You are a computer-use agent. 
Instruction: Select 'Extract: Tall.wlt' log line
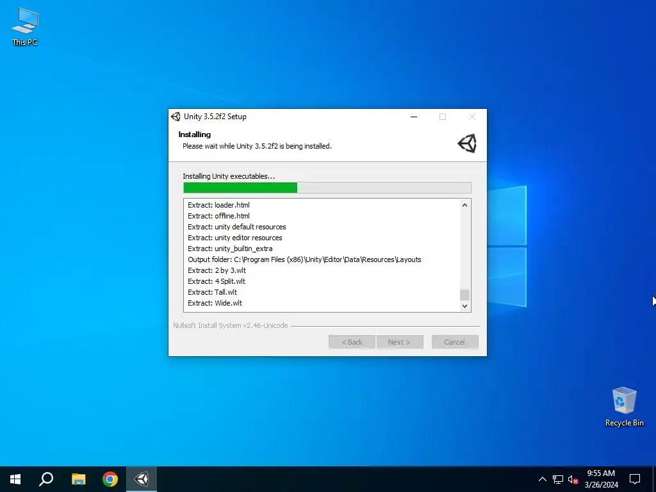(212, 292)
